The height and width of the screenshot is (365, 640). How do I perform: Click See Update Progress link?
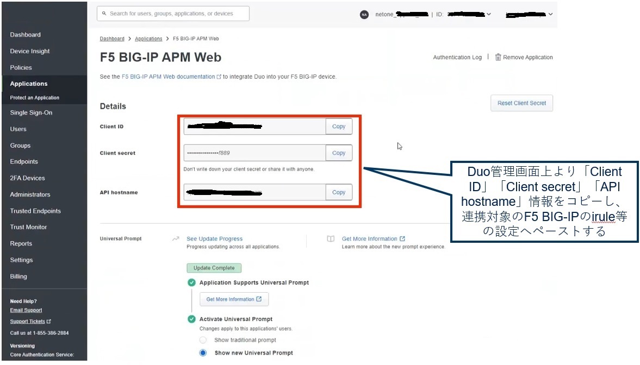pyautogui.click(x=214, y=238)
